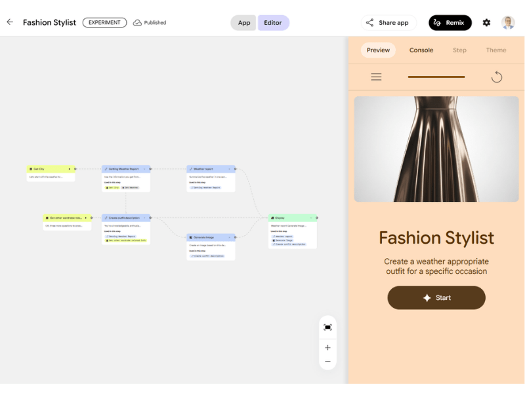Viewport: 525px width, 393px height.
Task: Open the hamburger menu in preview
Action: click(x=376, y=77)
